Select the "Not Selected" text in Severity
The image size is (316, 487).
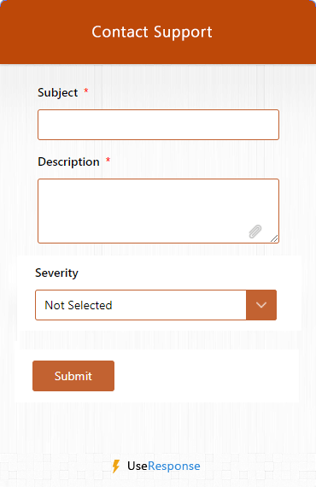pyautogui.click(x=79, y=305)
